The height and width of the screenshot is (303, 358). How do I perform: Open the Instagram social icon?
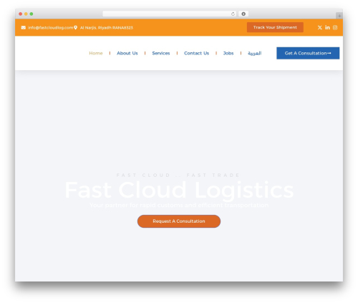[335, 27]
